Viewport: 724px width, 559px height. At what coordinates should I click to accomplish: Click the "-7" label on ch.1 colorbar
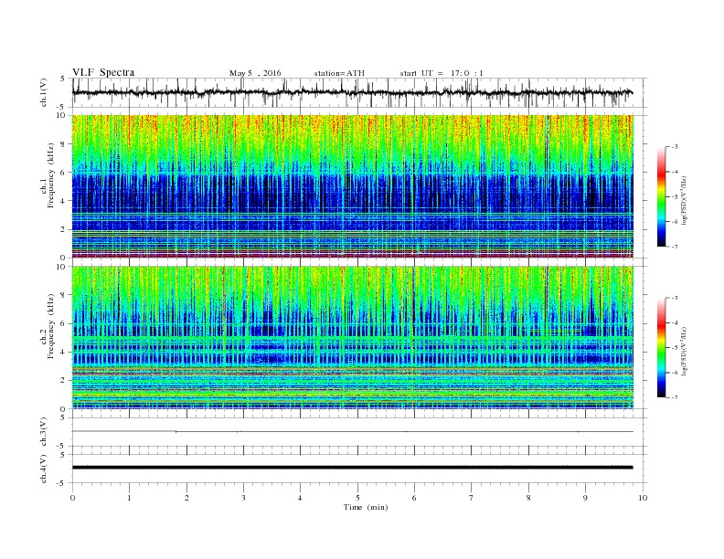674,247
